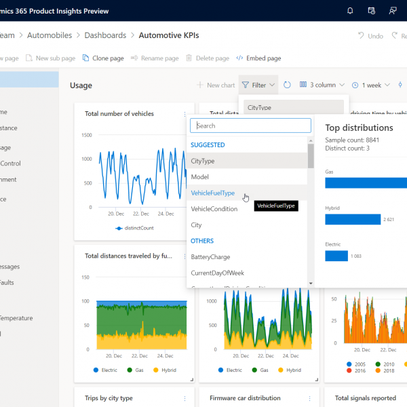
Task: Click scroll down arrow in field list
Action: tap(311, 284)
